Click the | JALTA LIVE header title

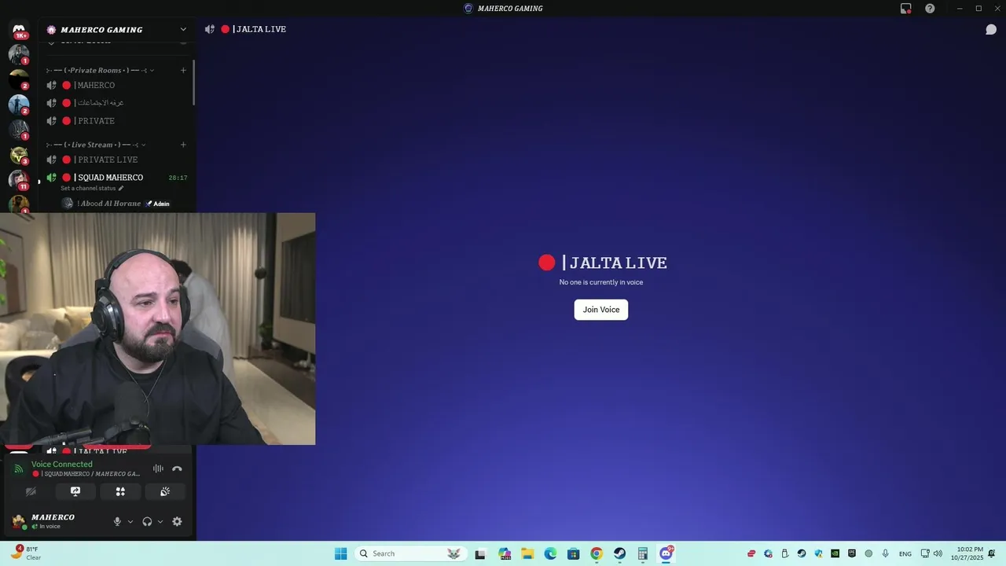(259, 29)
